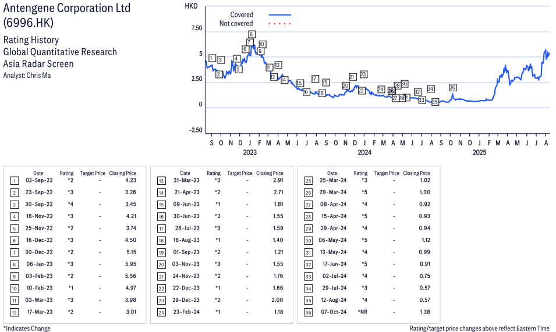Click the HKD axis unit label
This screenshot has width=556, height=332.
191,6
